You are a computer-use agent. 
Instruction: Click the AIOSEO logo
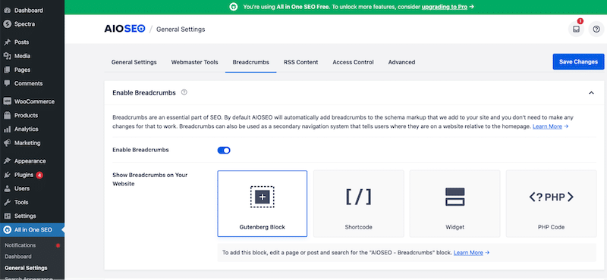(124, 29)
